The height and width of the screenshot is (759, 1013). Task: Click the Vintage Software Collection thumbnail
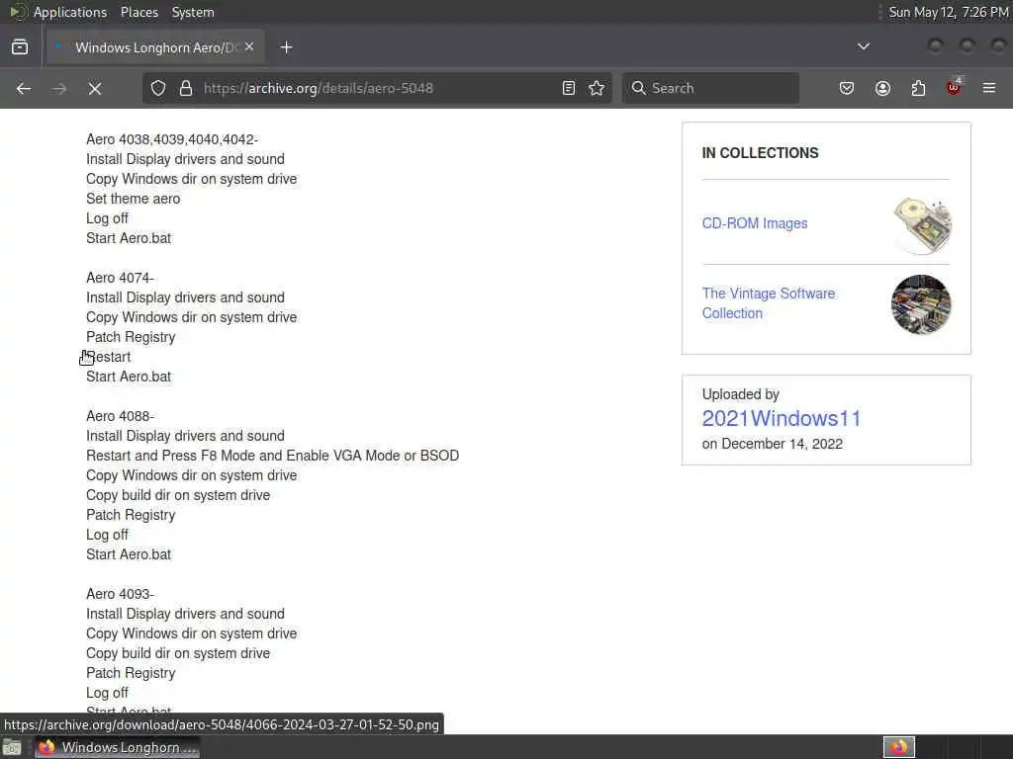pos(921,304)
